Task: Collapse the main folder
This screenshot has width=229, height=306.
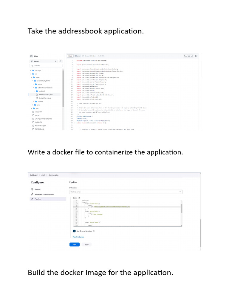Action: pyautogui.click(x=32, y=77)
